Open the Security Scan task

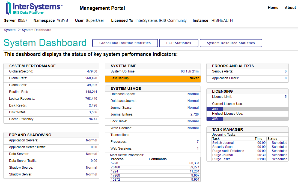(222, 147)
